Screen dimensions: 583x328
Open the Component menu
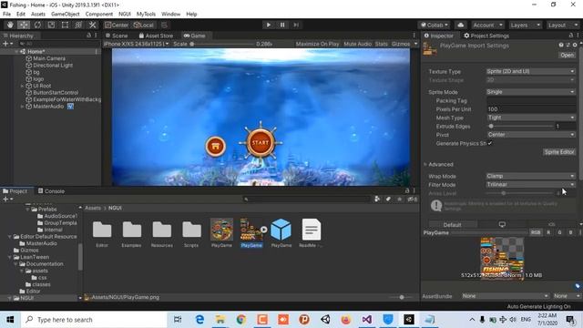coord(99,15)
